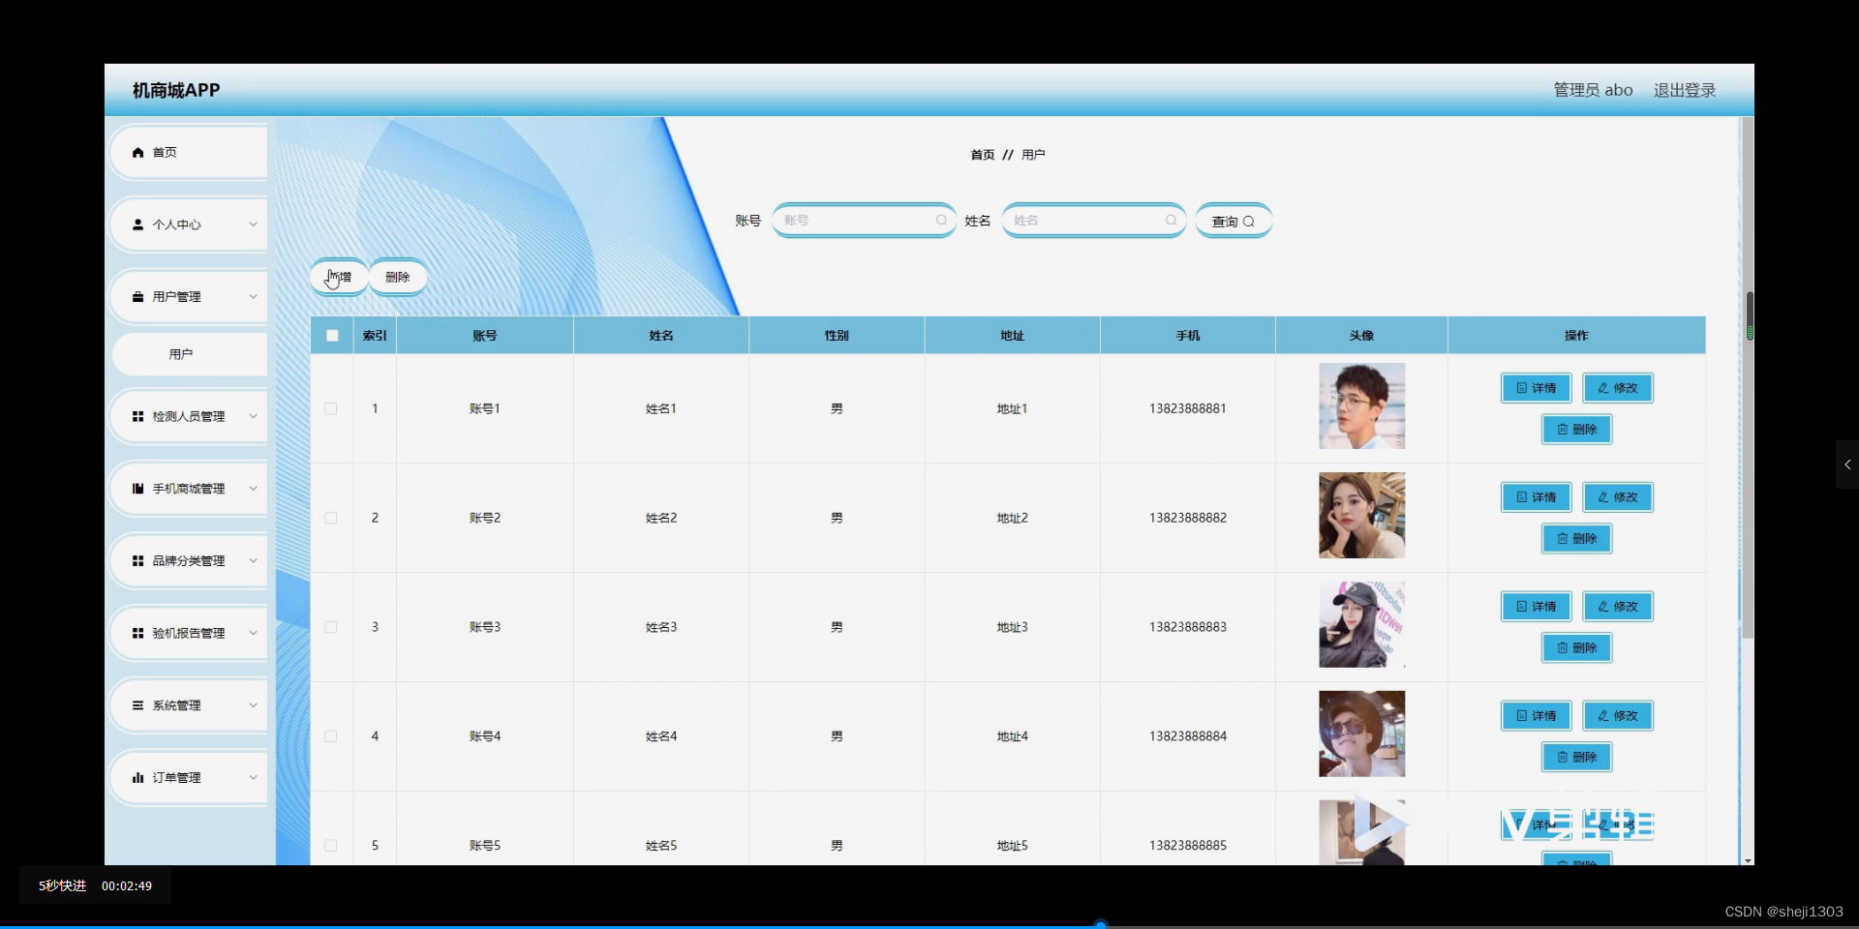This screenshot has height=929, width=1859.
Task: Click the magnifier icon in 账号 search box
Action: 942,220
